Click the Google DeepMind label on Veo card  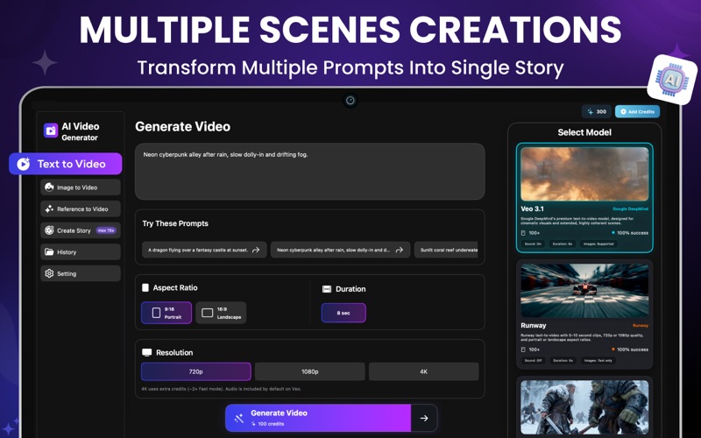pos(630,208)
